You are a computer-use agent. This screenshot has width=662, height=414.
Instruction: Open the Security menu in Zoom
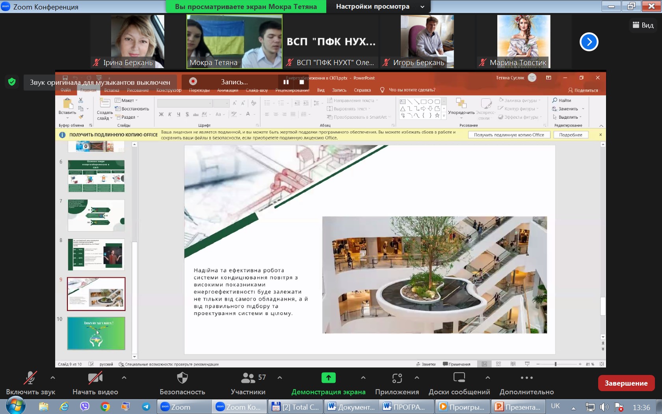[x=182, y=383]
